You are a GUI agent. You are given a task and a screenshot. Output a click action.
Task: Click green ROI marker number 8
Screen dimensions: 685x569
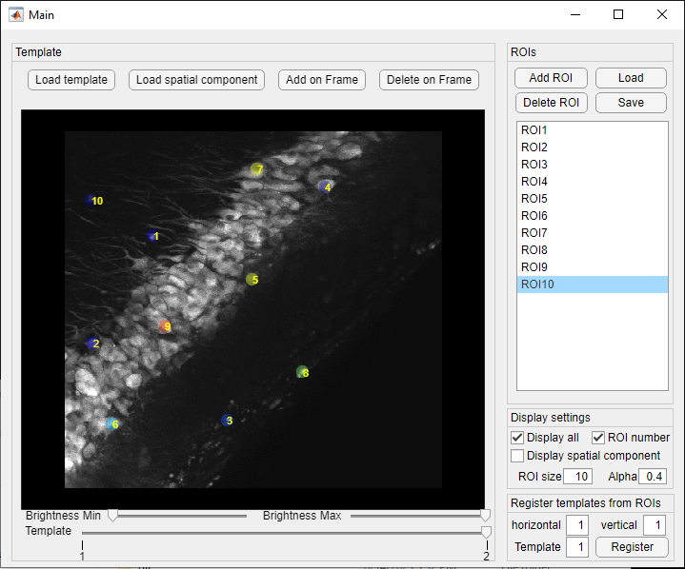tap(302, 372)
